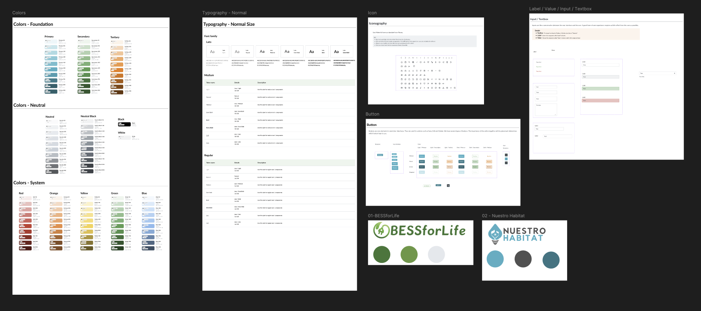Select the dark gray Nuestro Habitat circle
Screen dimensions: 701x311
point(523,259)
